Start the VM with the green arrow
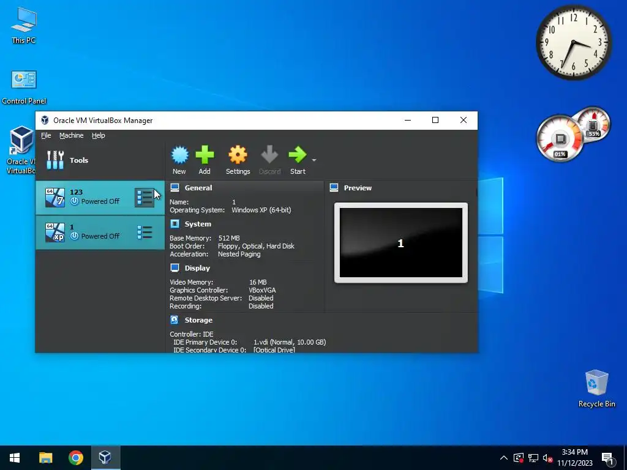This screenshot has width=627, height=470. [298, 155]
